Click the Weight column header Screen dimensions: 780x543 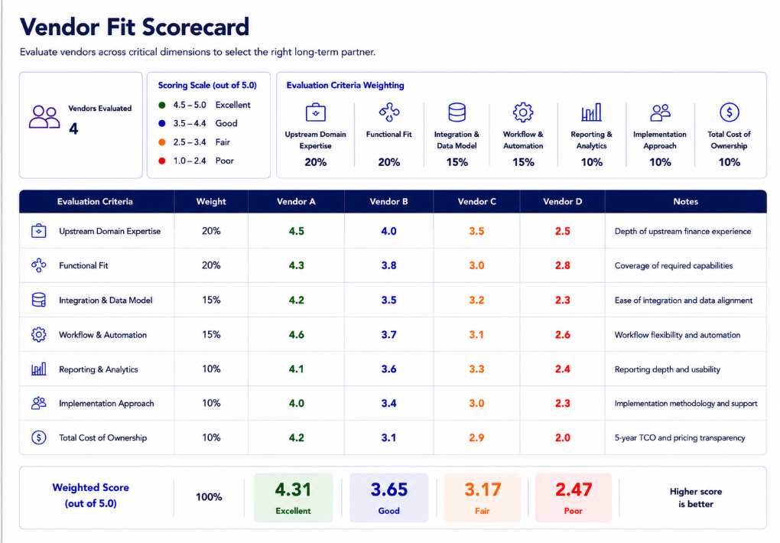click(x=211, y=202)
